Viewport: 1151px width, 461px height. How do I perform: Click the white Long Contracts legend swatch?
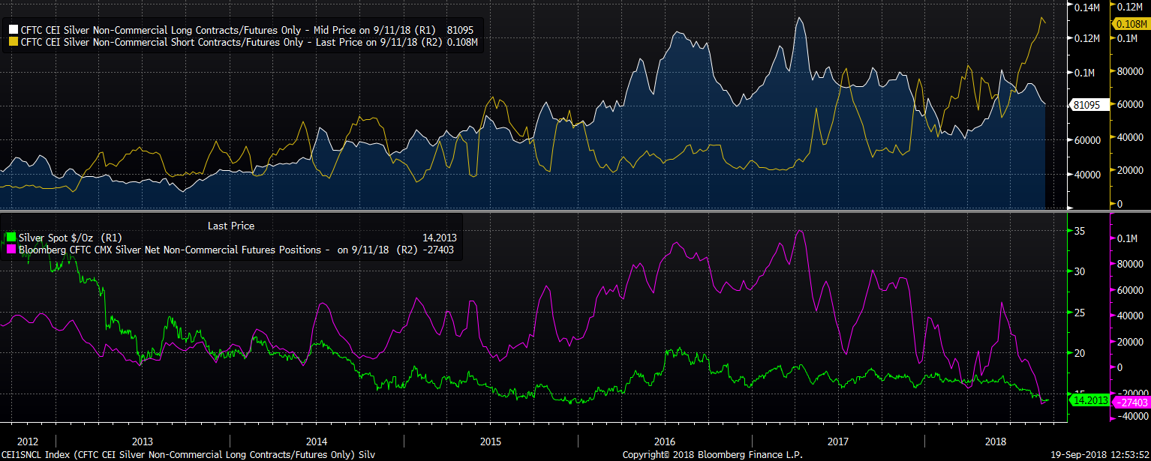tap(13, 30)
